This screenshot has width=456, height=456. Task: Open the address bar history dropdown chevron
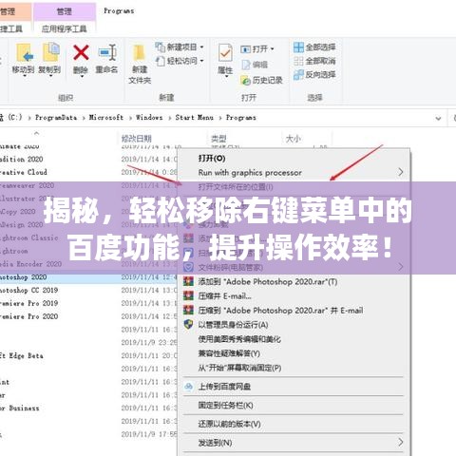pos(438,119)
